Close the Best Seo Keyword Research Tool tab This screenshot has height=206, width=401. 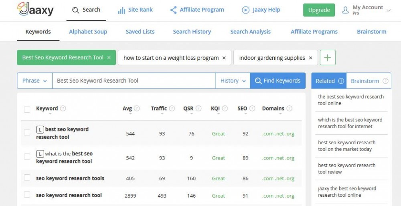[x=109, y=58]
